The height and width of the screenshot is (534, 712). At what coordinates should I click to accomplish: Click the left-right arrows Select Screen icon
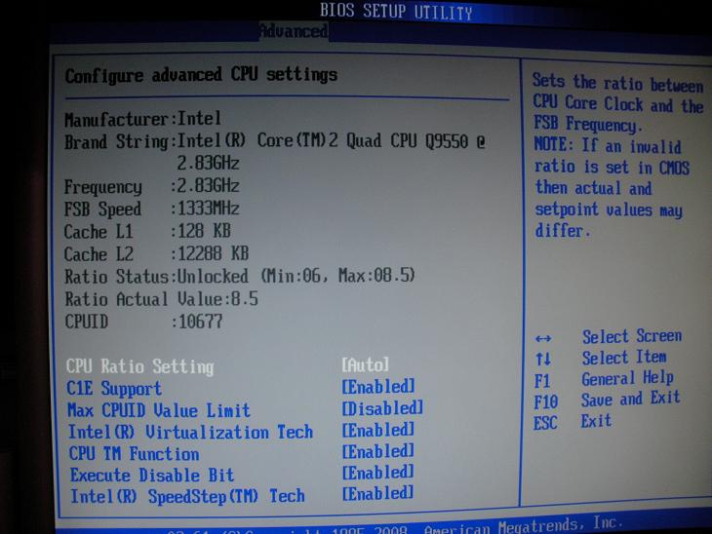click(543, 338)
